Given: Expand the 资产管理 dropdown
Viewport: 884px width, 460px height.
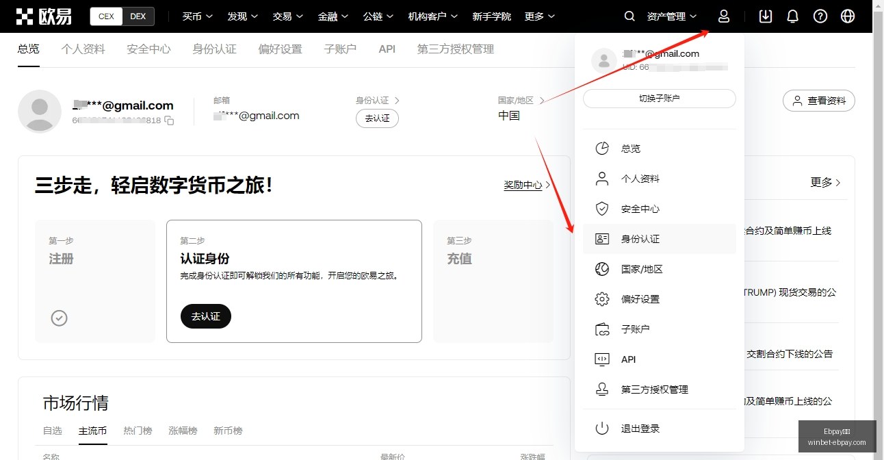Looking at the screenshot, I should click(672, 16).
